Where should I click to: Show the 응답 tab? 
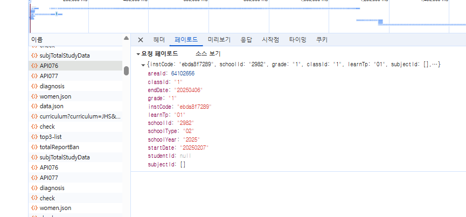click(246, 40)
